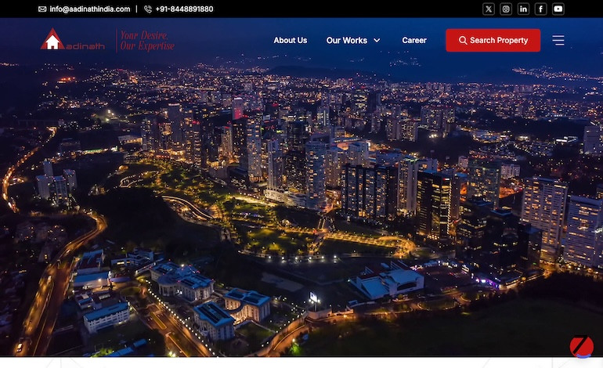
Task: Visit the Facebook page icon
Action: click(540, 9)
